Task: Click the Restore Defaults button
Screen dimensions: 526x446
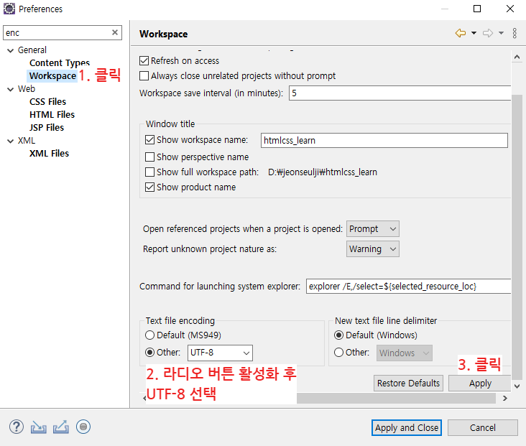Action: tap(408, 384)
